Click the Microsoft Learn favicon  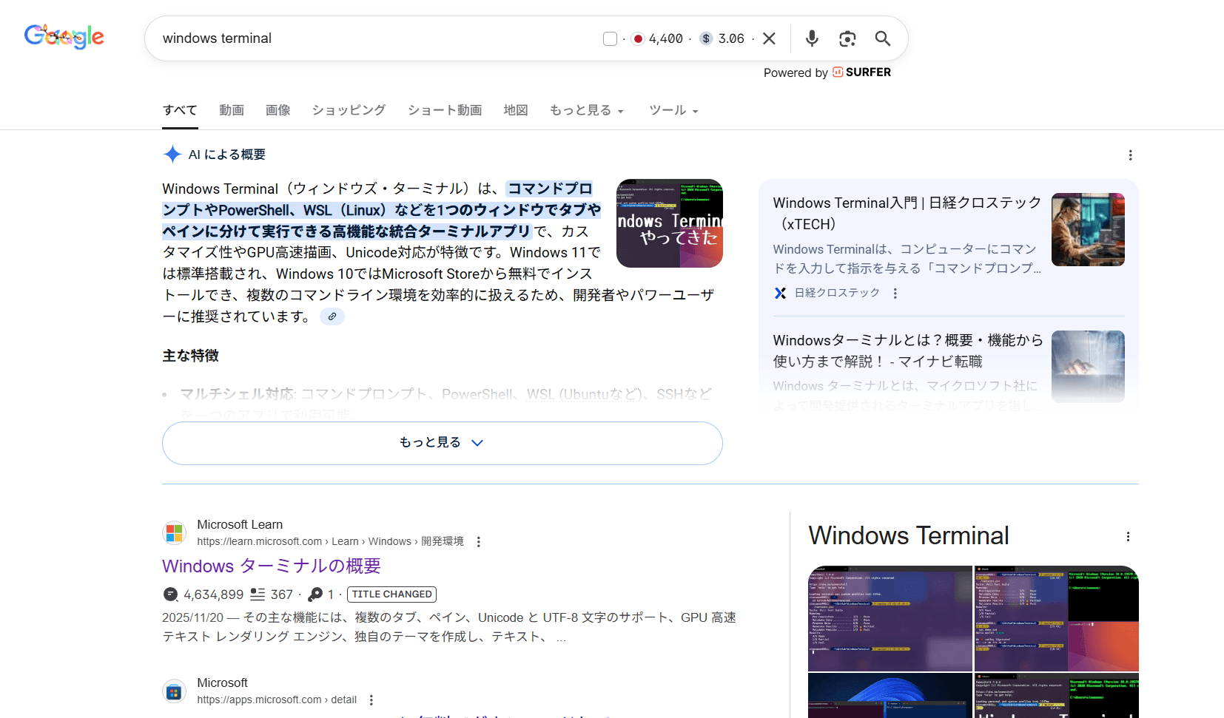tap(174, 532)
